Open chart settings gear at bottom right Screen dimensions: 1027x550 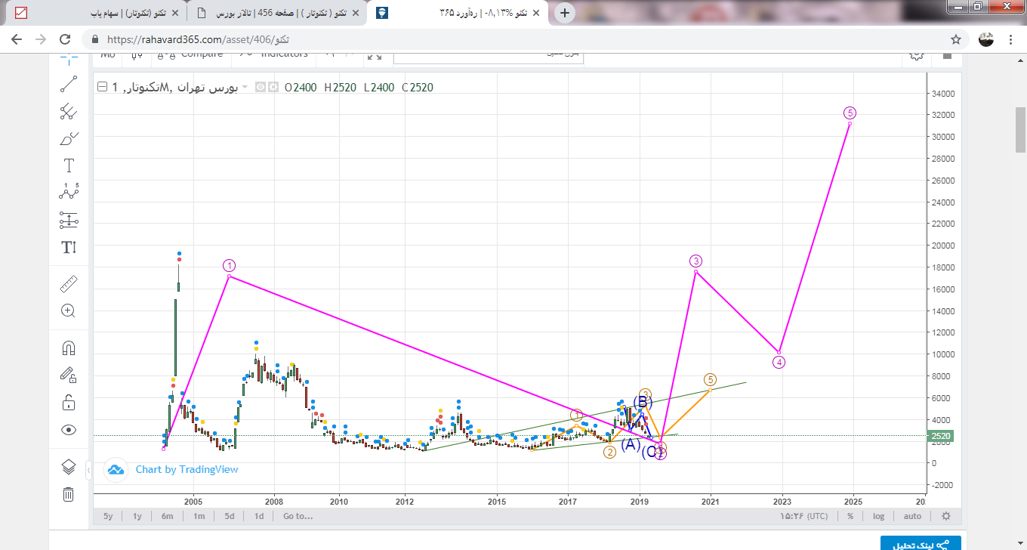coord(945,516)
